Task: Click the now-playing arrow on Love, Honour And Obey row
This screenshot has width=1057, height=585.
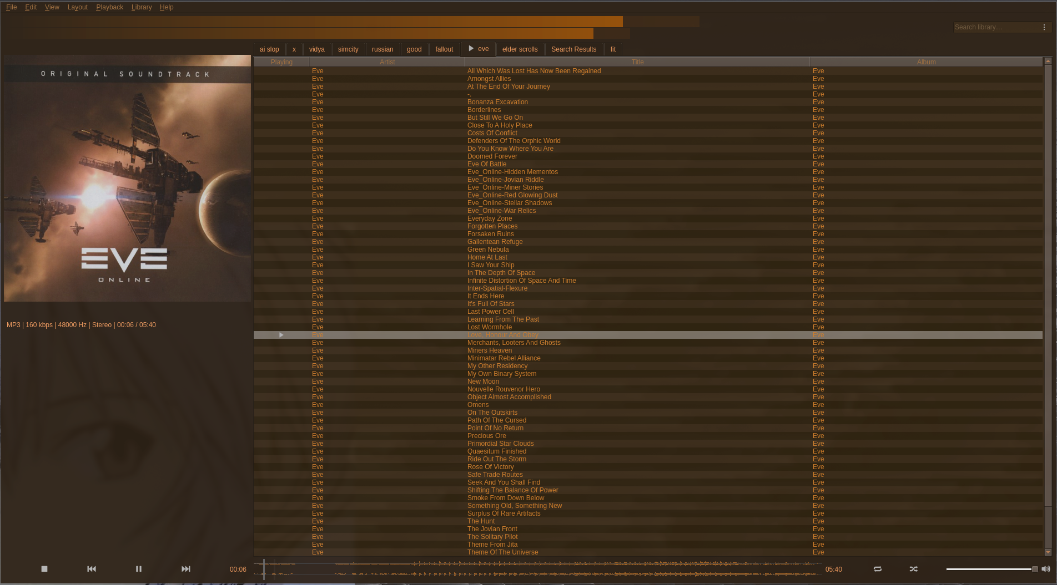Action: [281, 335]
